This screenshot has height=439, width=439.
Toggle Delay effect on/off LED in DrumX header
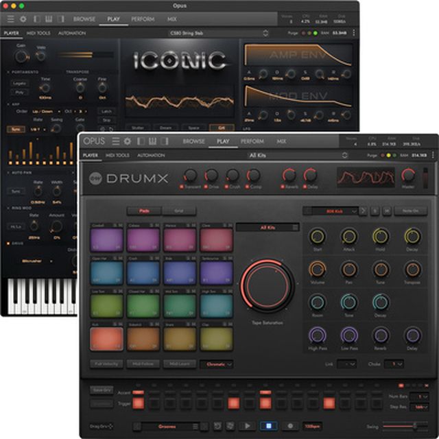tap(305, 187)
